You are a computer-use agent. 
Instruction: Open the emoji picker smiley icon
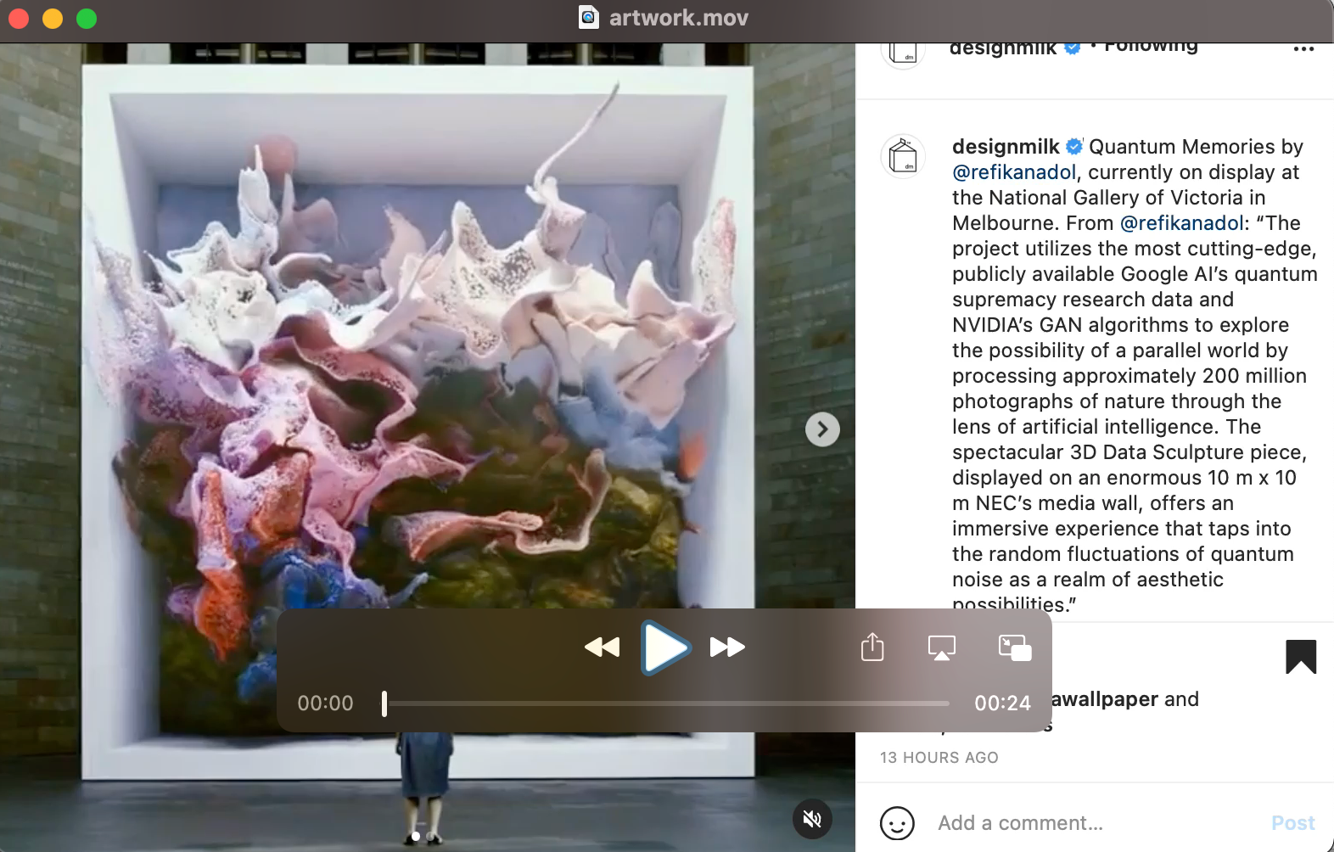click(x=897, y=823)
